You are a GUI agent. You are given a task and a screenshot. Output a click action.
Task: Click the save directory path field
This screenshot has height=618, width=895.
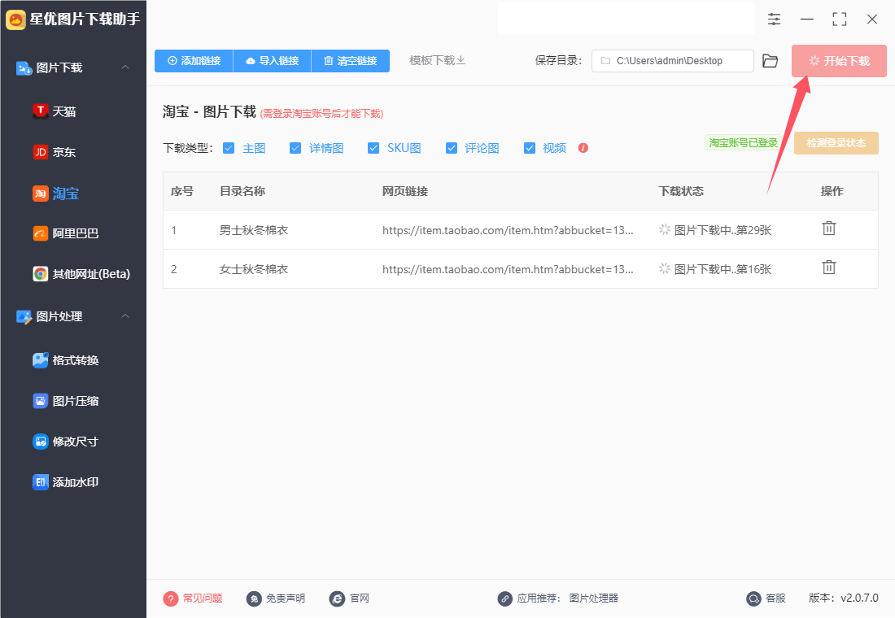point(673,61)
